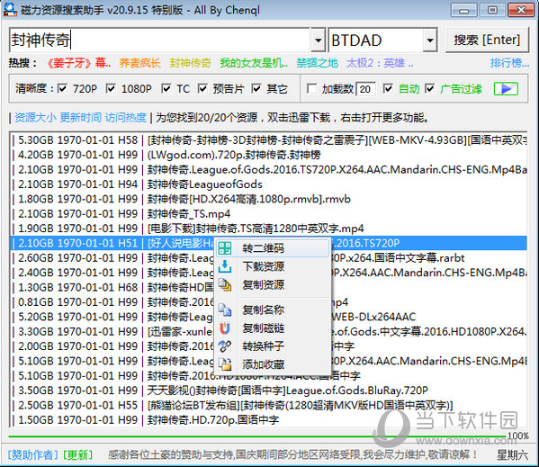Screen dimensions: 539x467
Task: Click the QR code icon in context menu
Action: click(x=225, y=248)
